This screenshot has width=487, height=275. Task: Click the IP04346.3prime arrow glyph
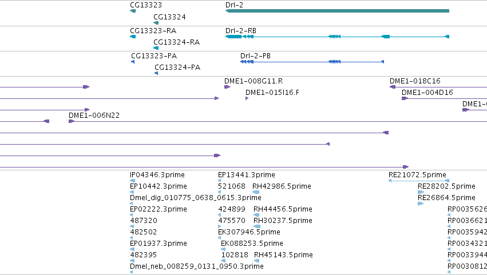tap(133, 181)
